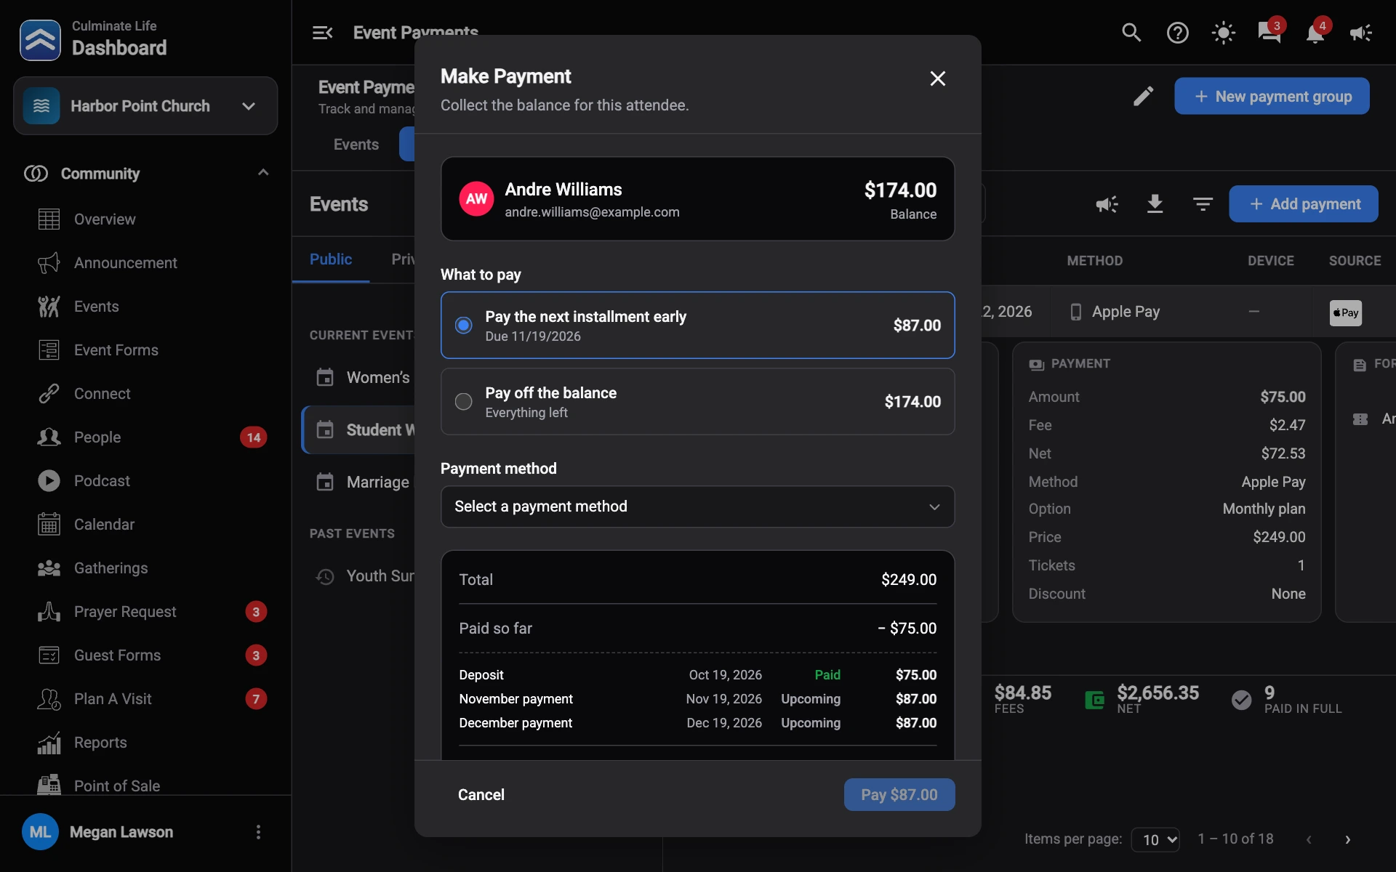The width and height of the screenshot is (1396, 872).
Task: Open Megan Lawson user options menu
Action: [258, 832]
